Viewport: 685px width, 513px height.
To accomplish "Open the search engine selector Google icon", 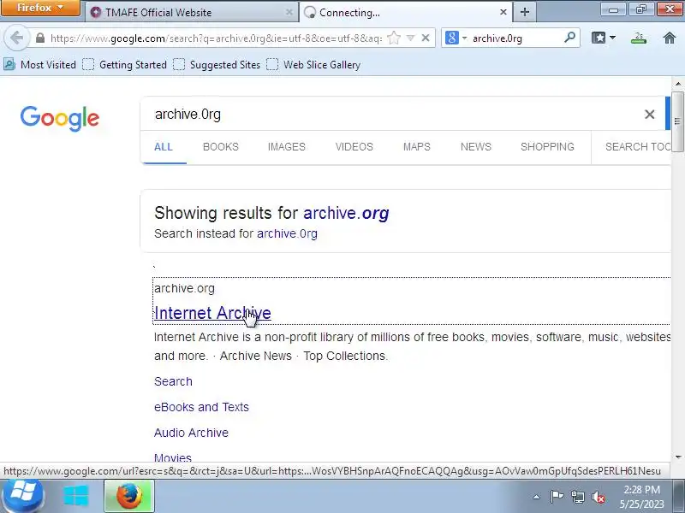I will [452, 38].
